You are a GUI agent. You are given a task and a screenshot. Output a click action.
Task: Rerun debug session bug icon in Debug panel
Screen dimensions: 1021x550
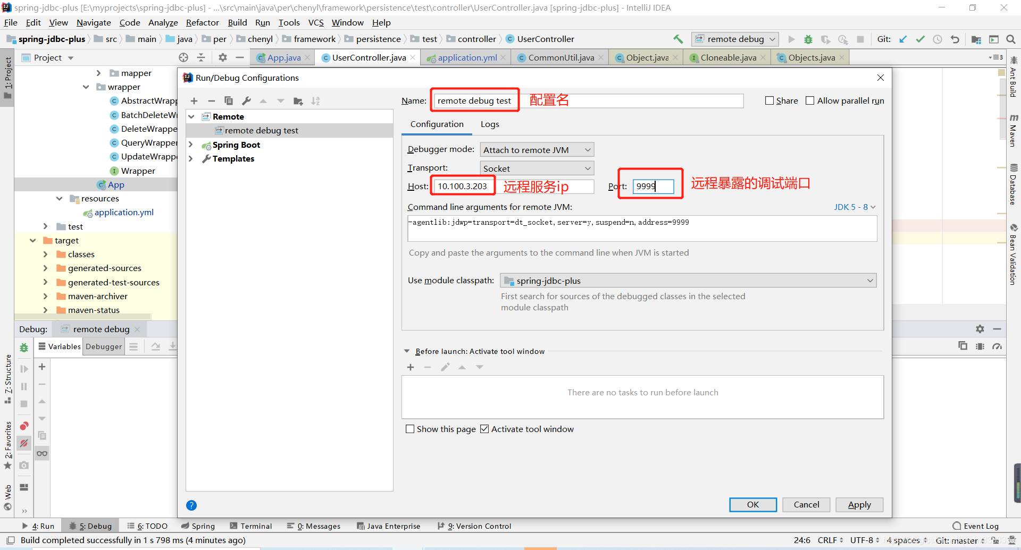[24, 348]
